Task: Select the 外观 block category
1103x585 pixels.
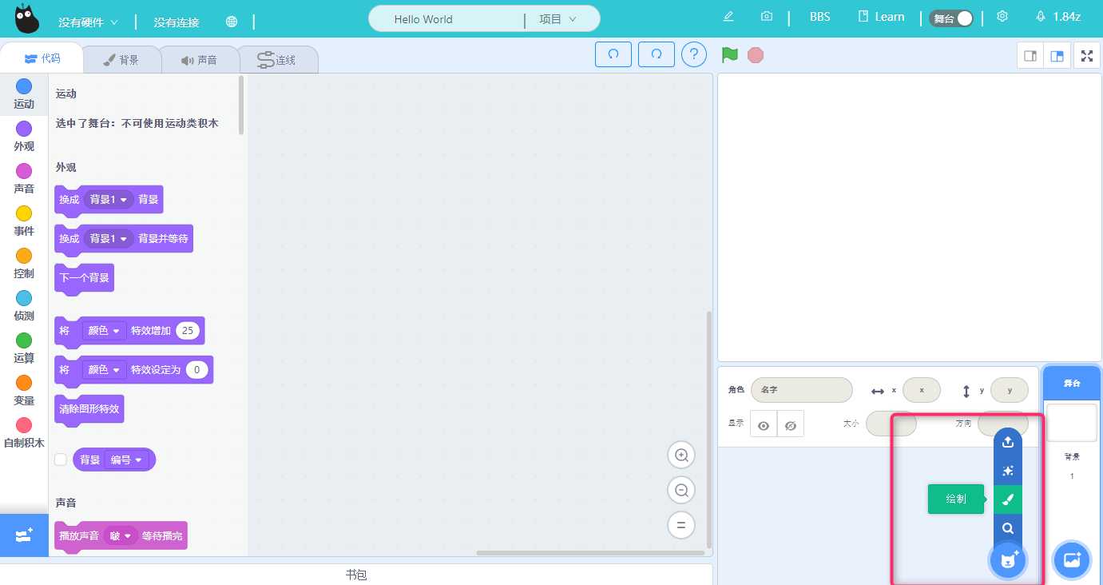Action: pos(24,137)
